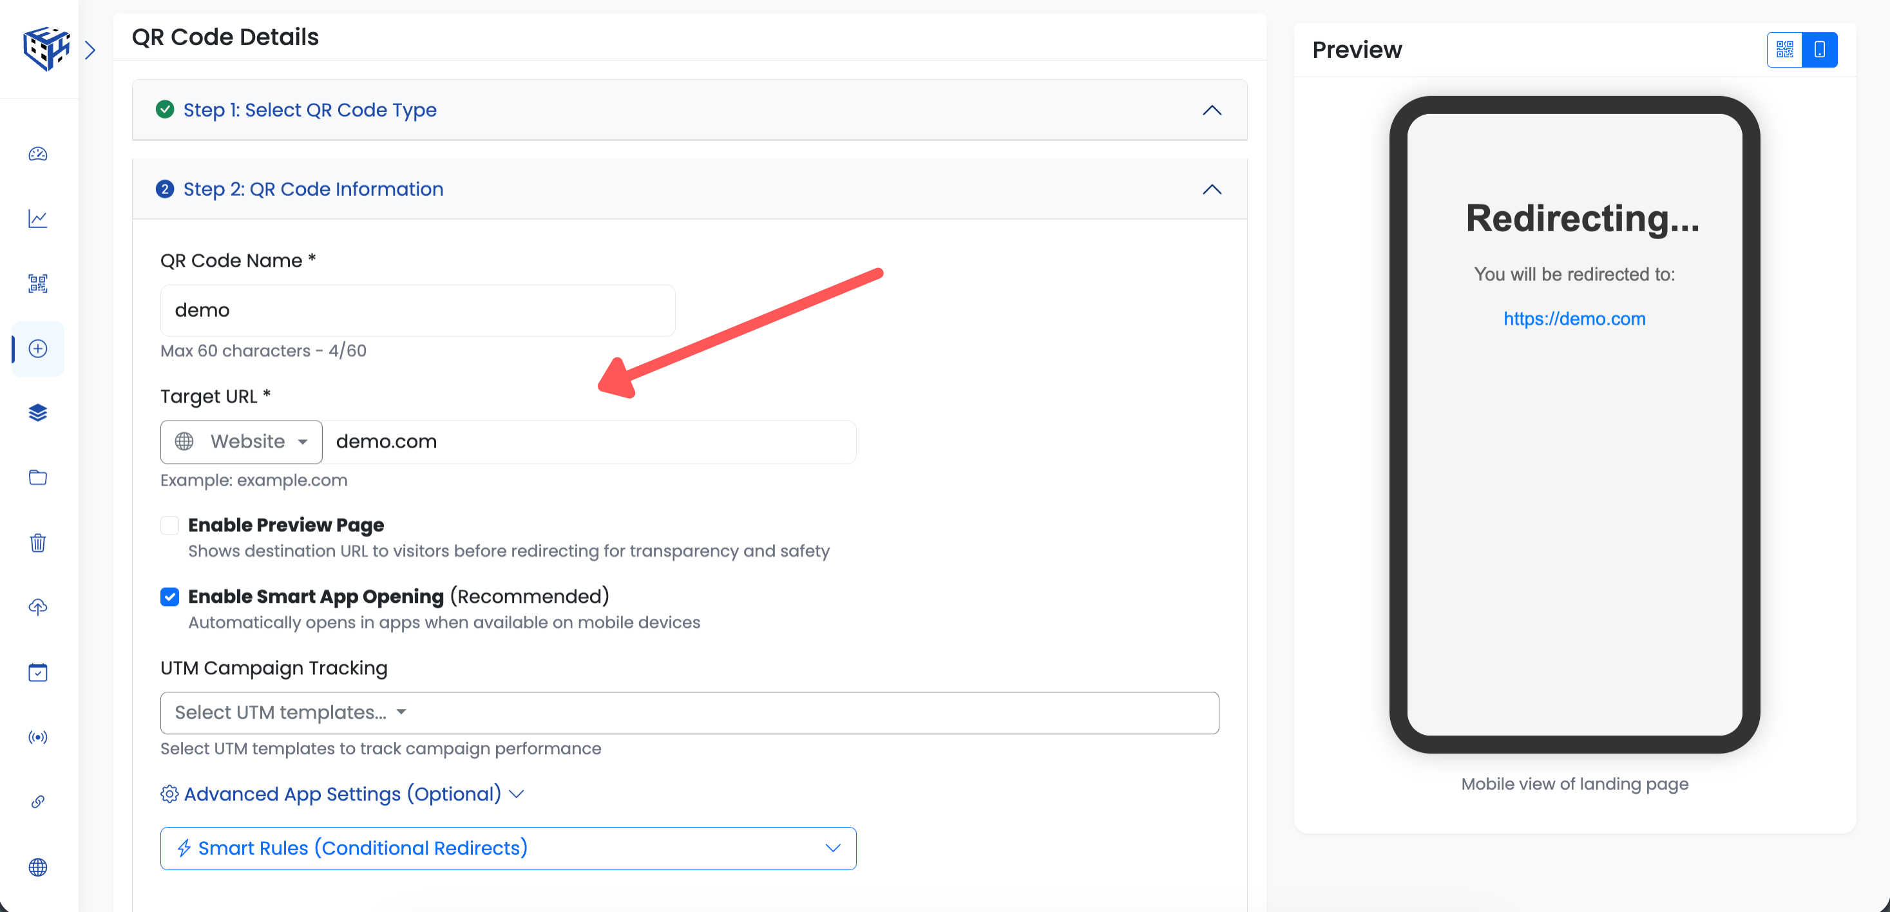Open the Website URL type dropdown
The height and width of the screenshot is (912, 1890).
[242, 442]
